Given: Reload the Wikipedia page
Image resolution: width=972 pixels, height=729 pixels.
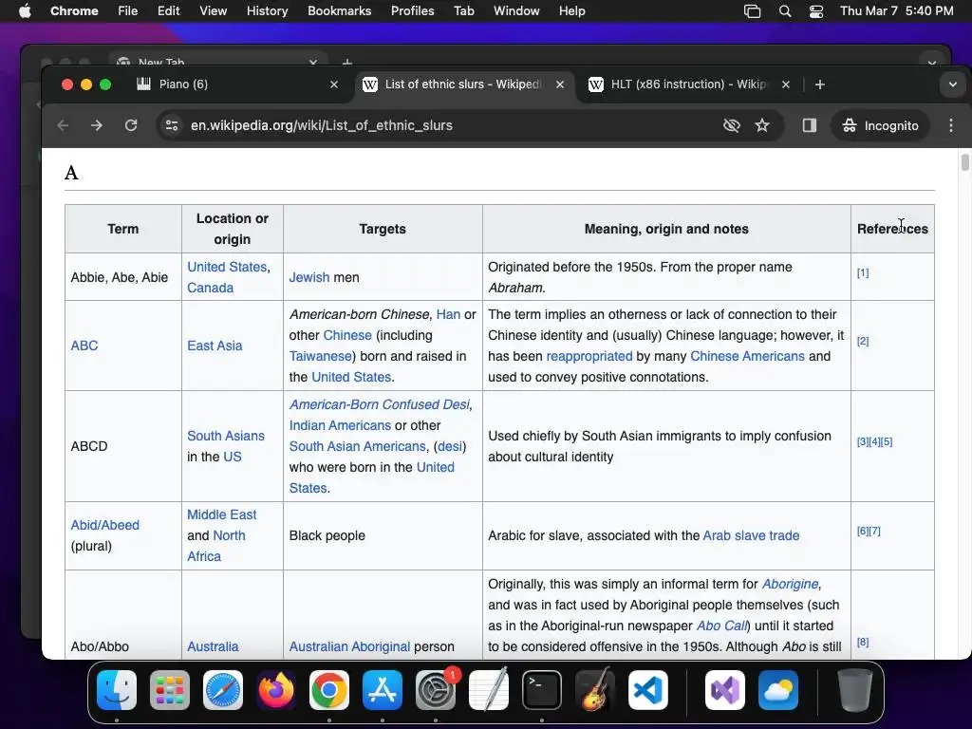Looking at the screenshot, I should coord(131,125).
